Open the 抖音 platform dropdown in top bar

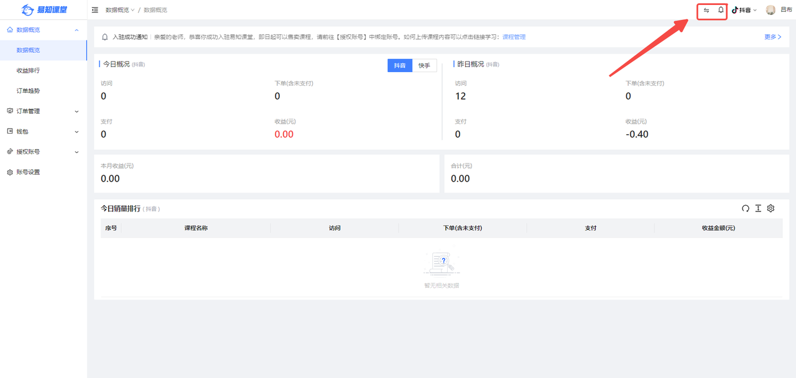(744, 10)
